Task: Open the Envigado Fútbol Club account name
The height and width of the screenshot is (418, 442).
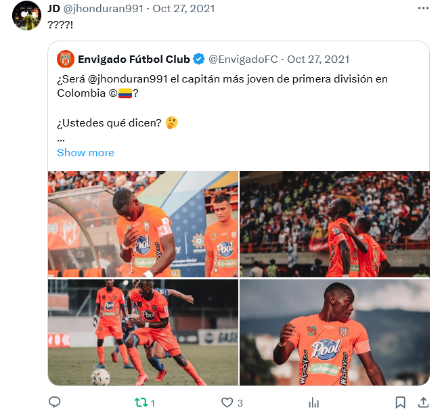Action: (x=134, y=60)
